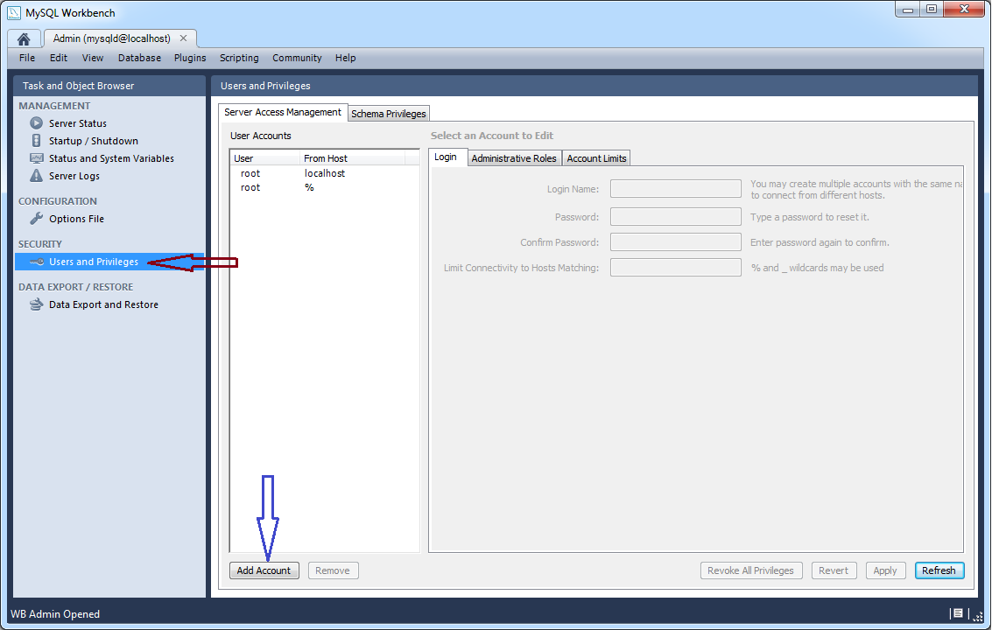The width and height of the screenshot is (992, 630).
Task: Open Options File under Configuration
Action: tap(76, 219)
